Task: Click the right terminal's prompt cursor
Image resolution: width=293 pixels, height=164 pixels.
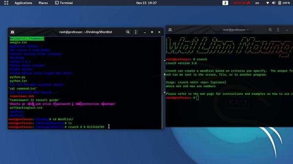Action: coord(197,98)
